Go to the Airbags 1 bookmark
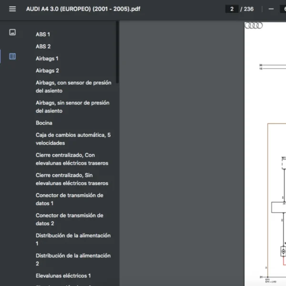The height and width of the screenshot is (286, 286). click(x=47, y=59)
